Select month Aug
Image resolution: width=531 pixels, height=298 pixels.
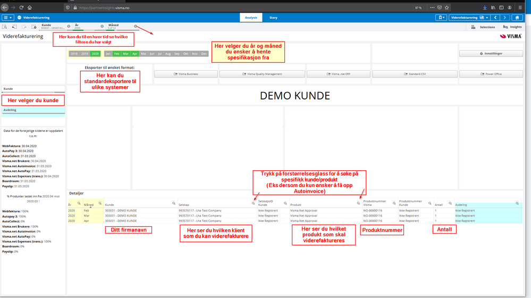tap(168, 54)
